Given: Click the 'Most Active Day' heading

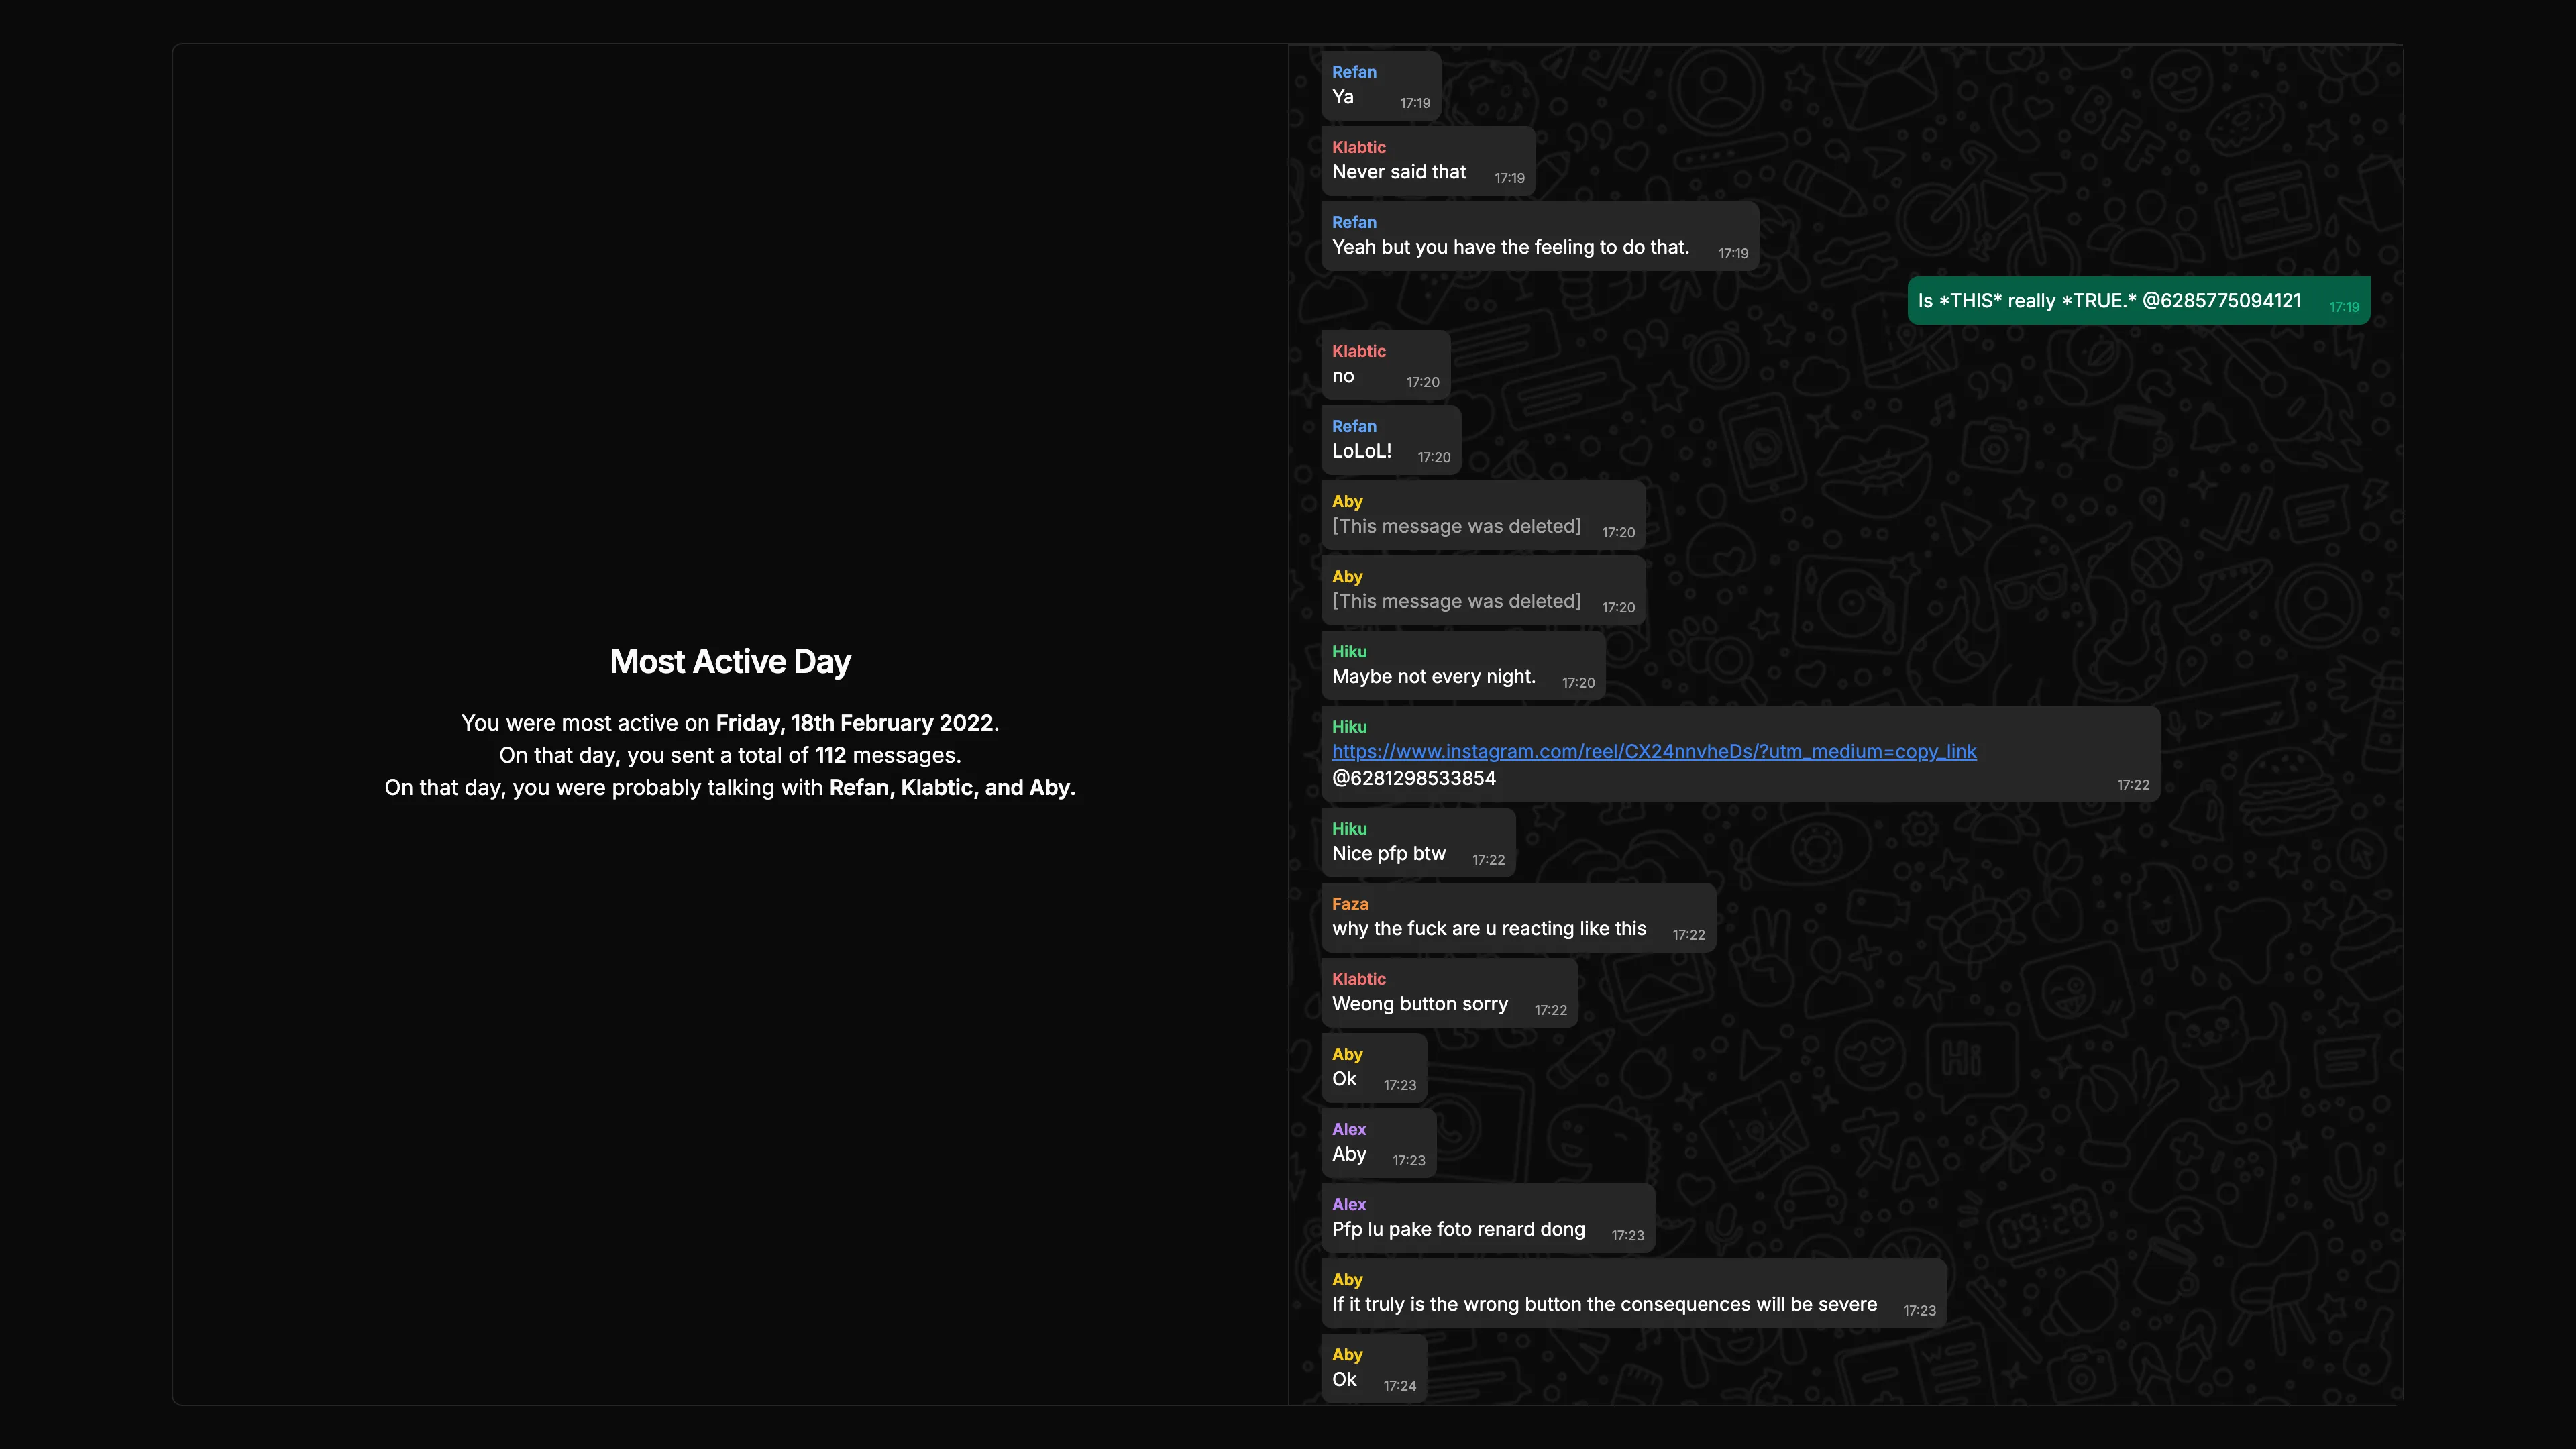Looking at the screenshot, I should click(x=730, y=661).
